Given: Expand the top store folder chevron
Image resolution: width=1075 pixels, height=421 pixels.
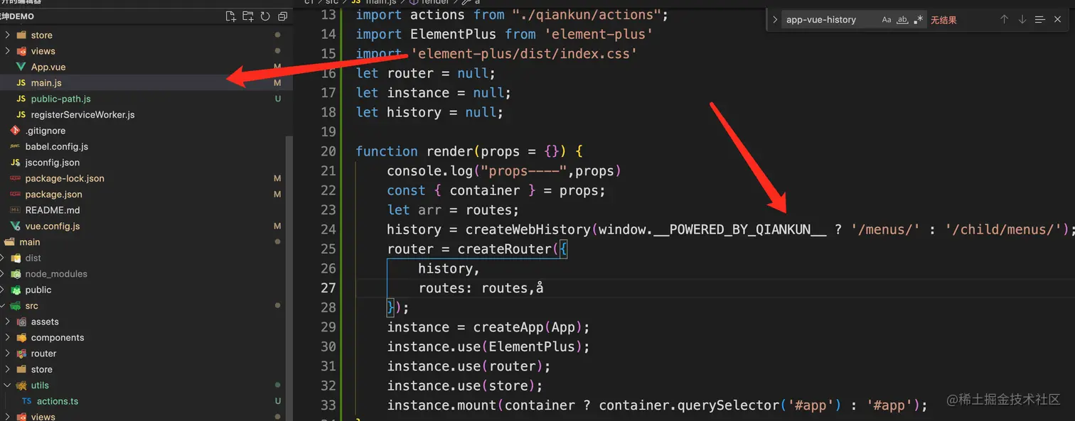Looking at the screenshot, I should (8, 35).
